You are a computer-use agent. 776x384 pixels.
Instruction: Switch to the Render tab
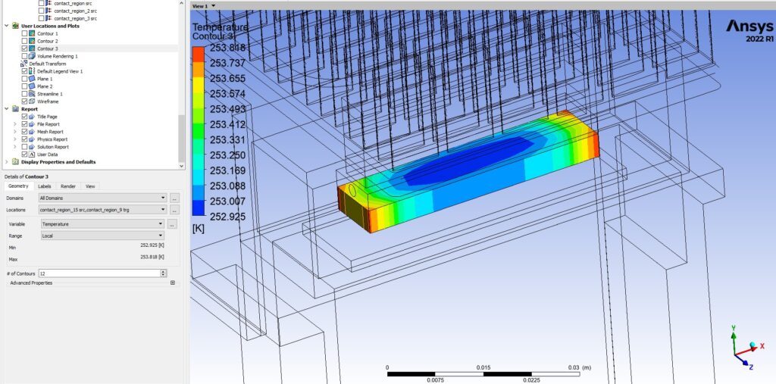[67, 186]
